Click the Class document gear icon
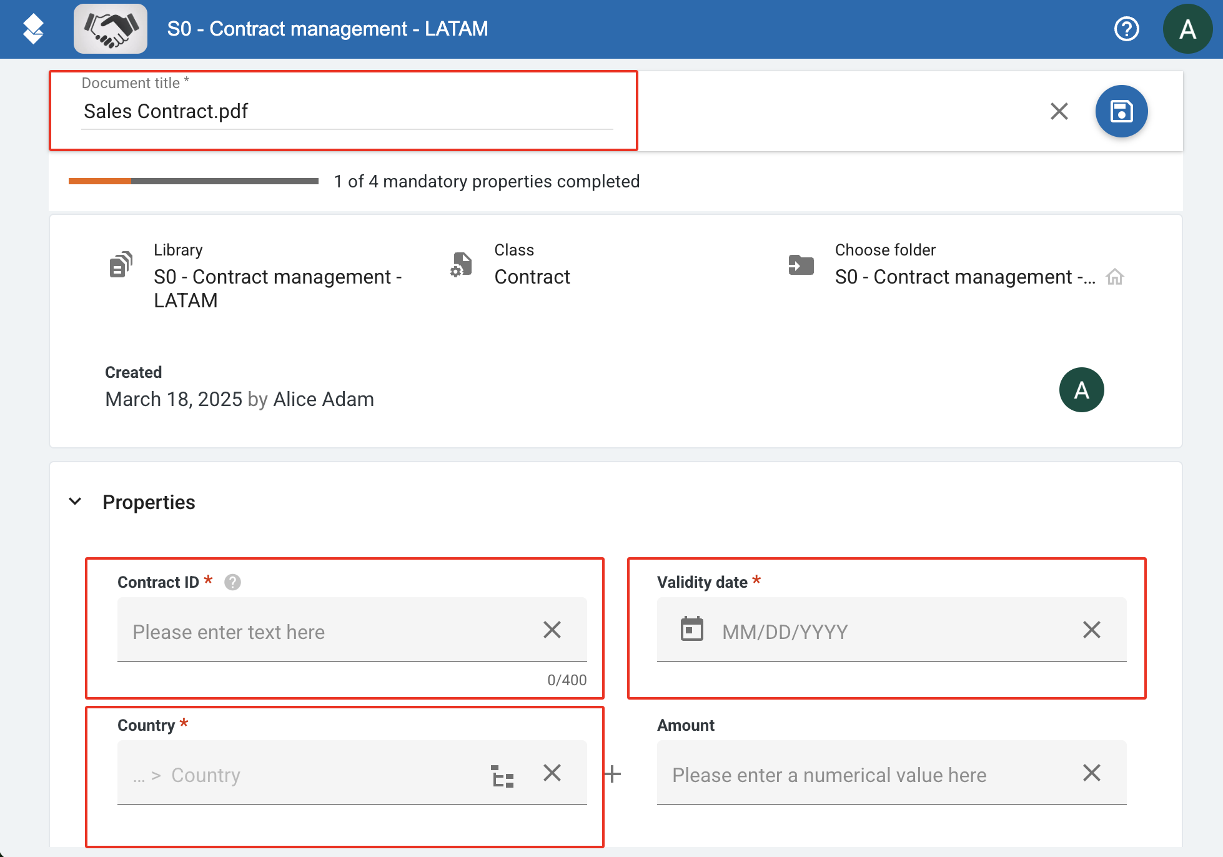 [461, 264]
